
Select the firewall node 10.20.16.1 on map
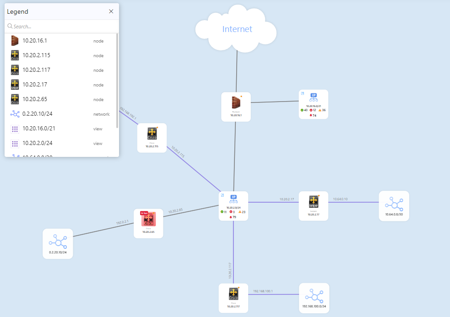coord(236,107)
